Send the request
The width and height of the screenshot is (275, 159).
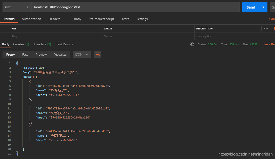tap(251, 7)
